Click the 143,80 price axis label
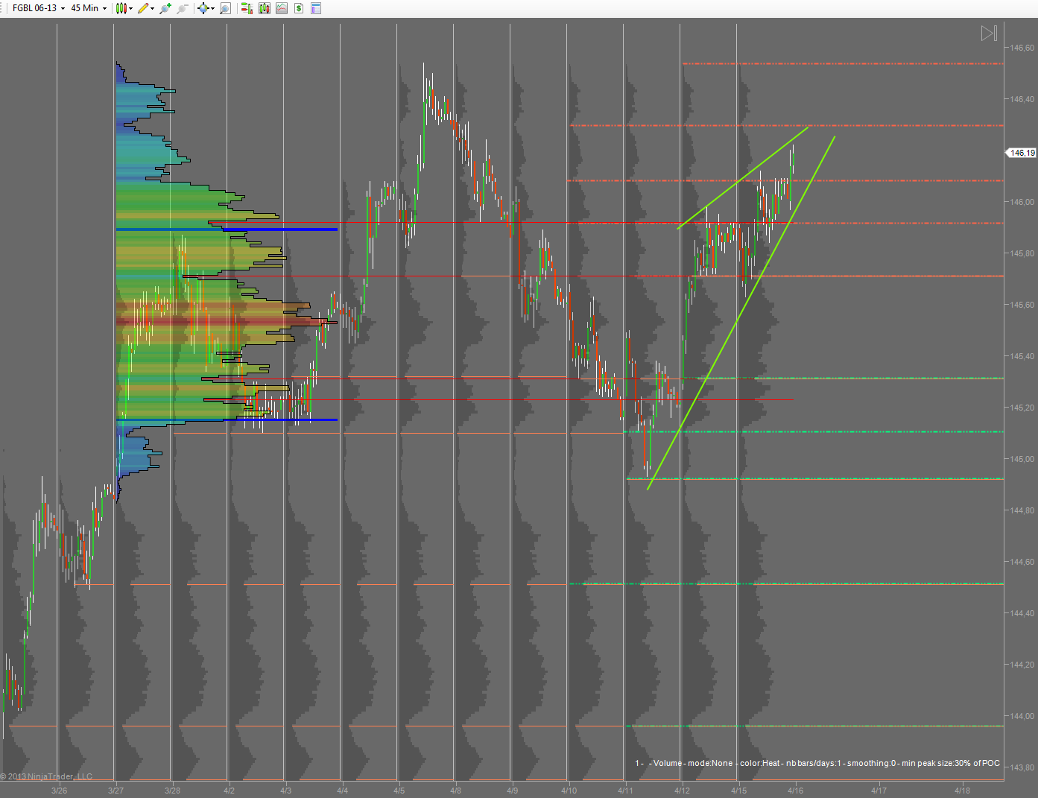The image size is (1038, 798). (1022, 767)
